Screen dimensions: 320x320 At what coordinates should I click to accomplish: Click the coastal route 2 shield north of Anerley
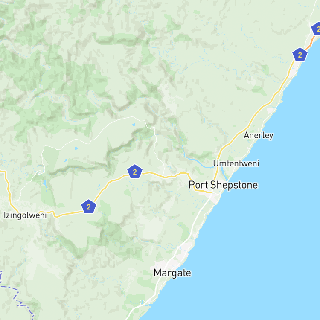[x=300, y=55]
